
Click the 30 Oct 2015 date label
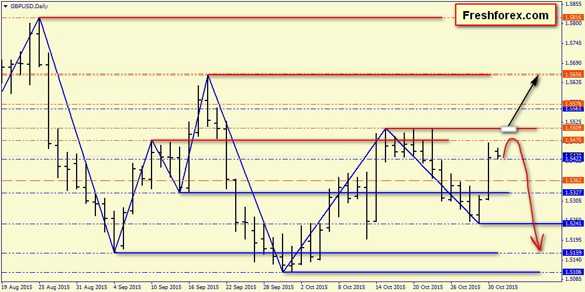pos(502,287)
